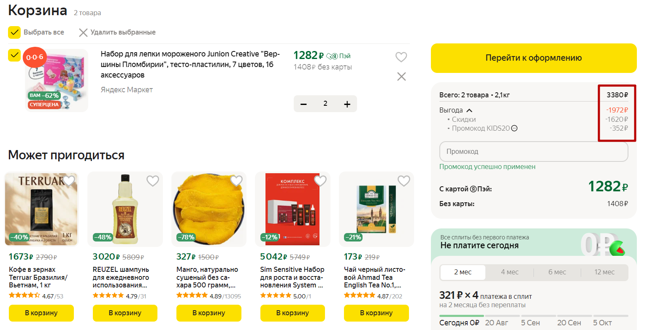The width and height of the screenshot is (647, 330).
Task: Uncheck the ice cream set item checkbox
Action: point(14,55)
